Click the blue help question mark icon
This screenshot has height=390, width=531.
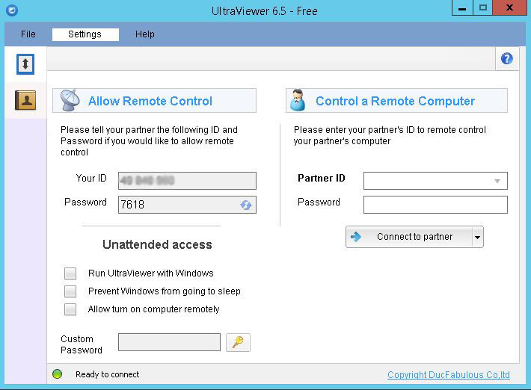pos(507,58)
